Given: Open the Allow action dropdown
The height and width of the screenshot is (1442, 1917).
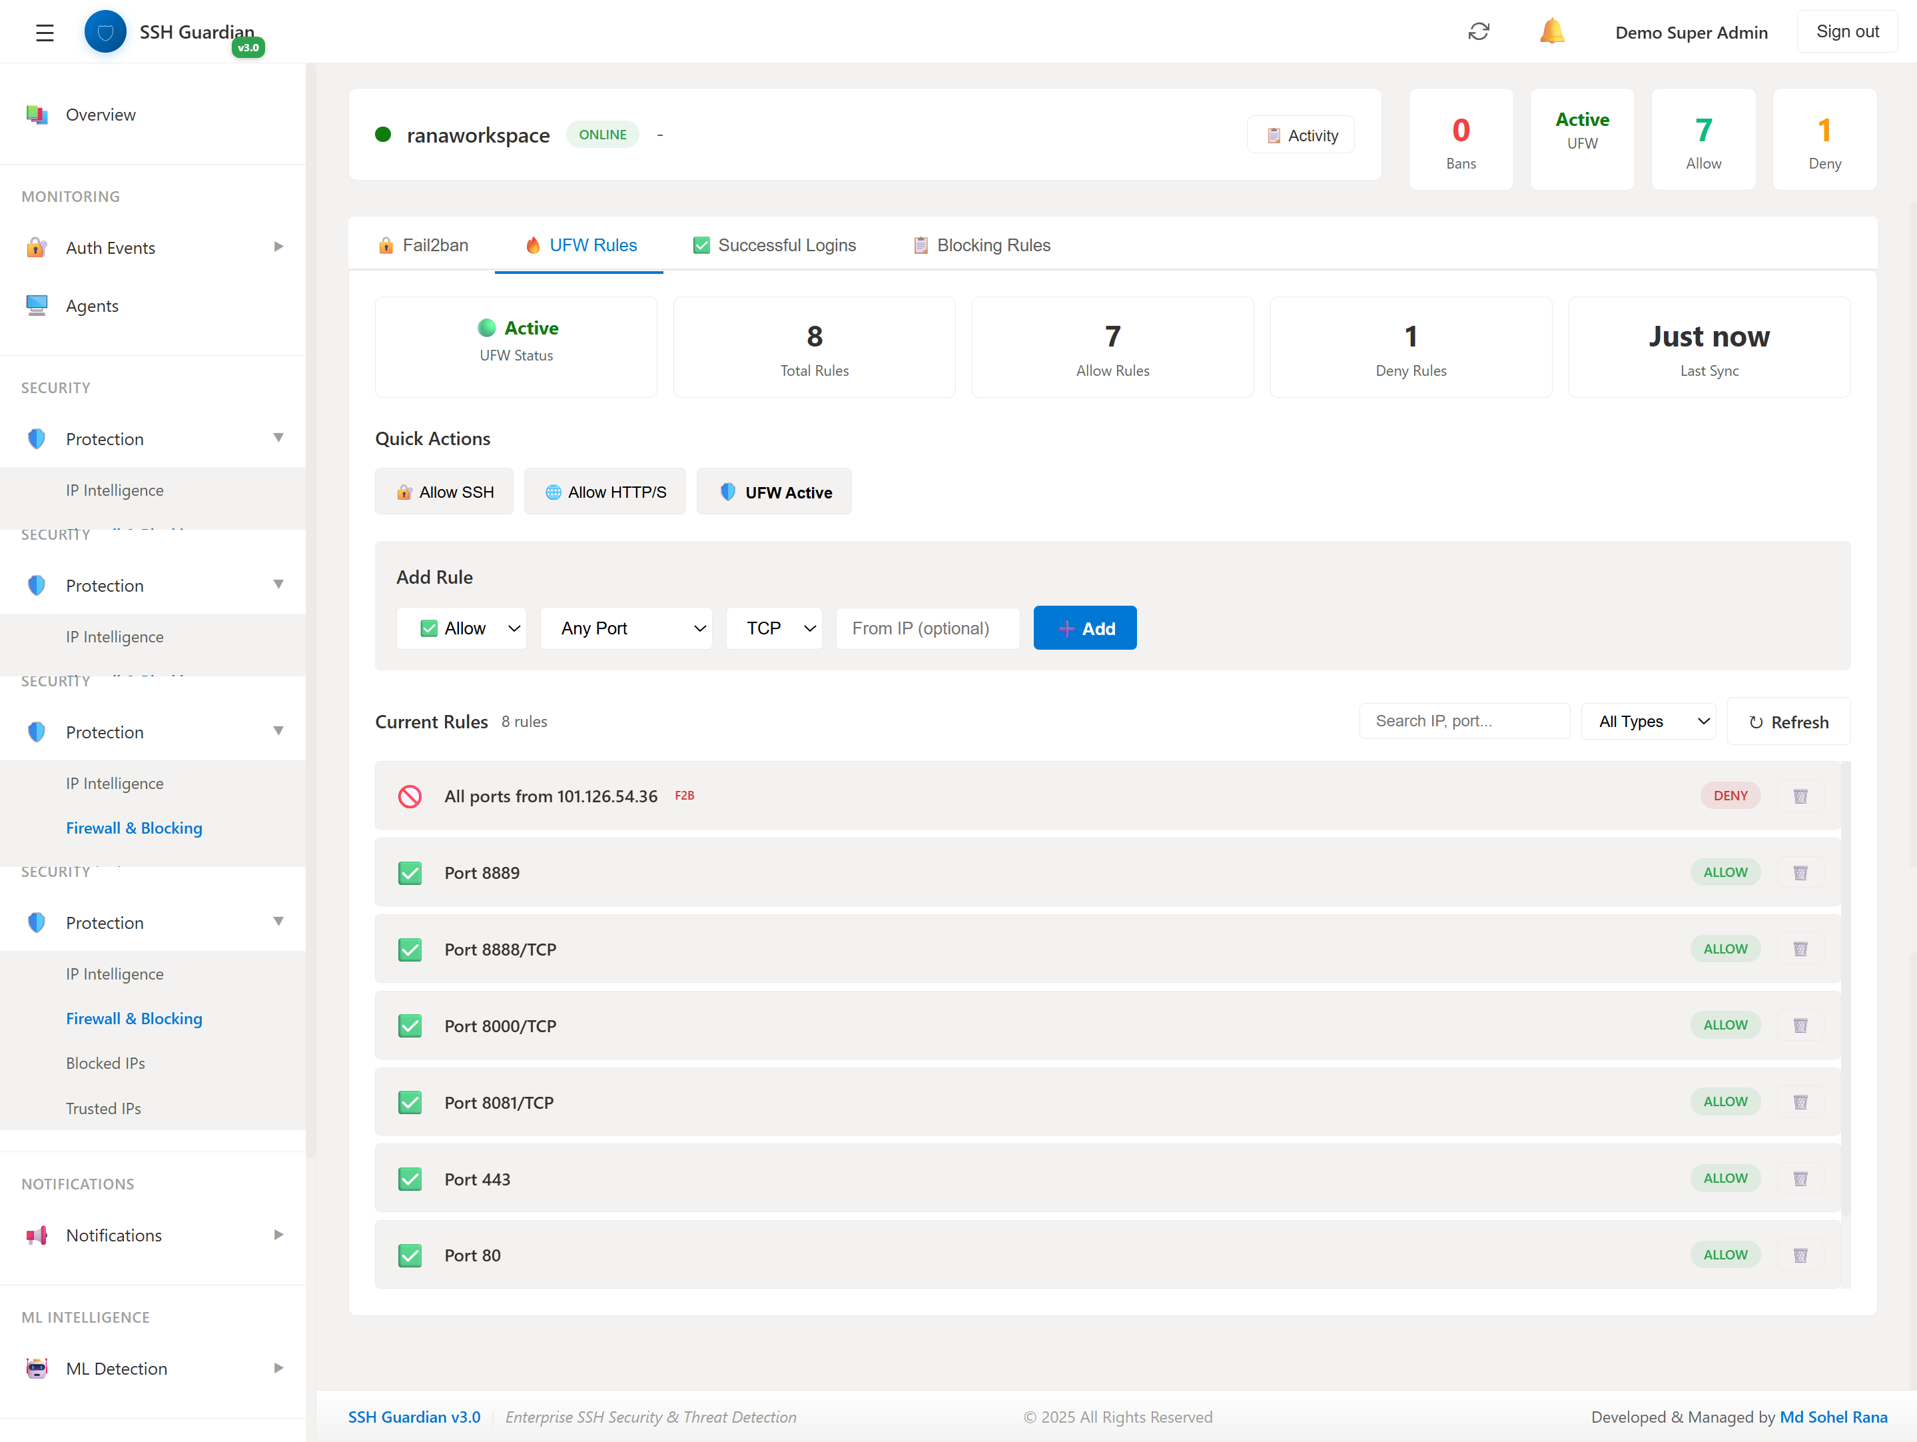Looking at the screenshot, I should (x=461, y=628).
